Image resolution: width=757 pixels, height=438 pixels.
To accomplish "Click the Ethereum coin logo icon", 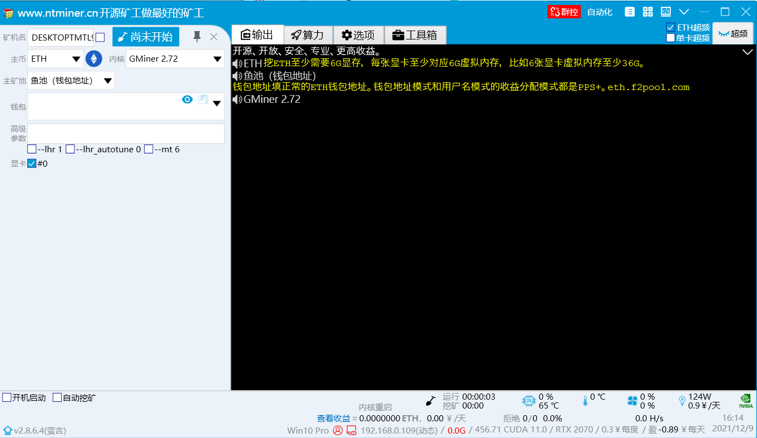I will pyautogui.click(x=93, y=58).
